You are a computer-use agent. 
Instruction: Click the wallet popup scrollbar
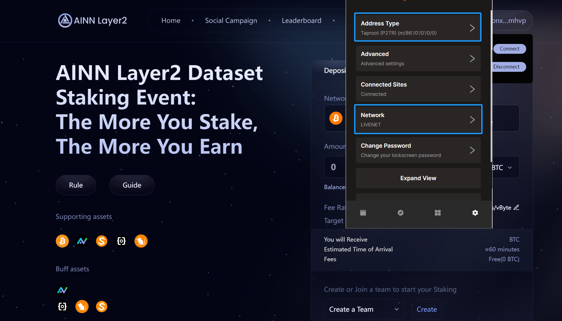pyautogui.click(x=491, y=86)
